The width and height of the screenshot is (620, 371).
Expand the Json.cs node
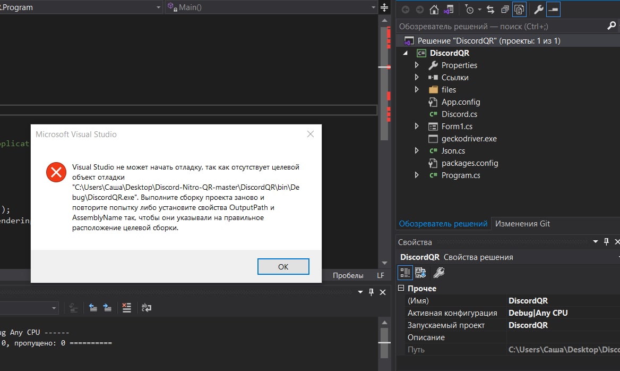tap(416, 151)
